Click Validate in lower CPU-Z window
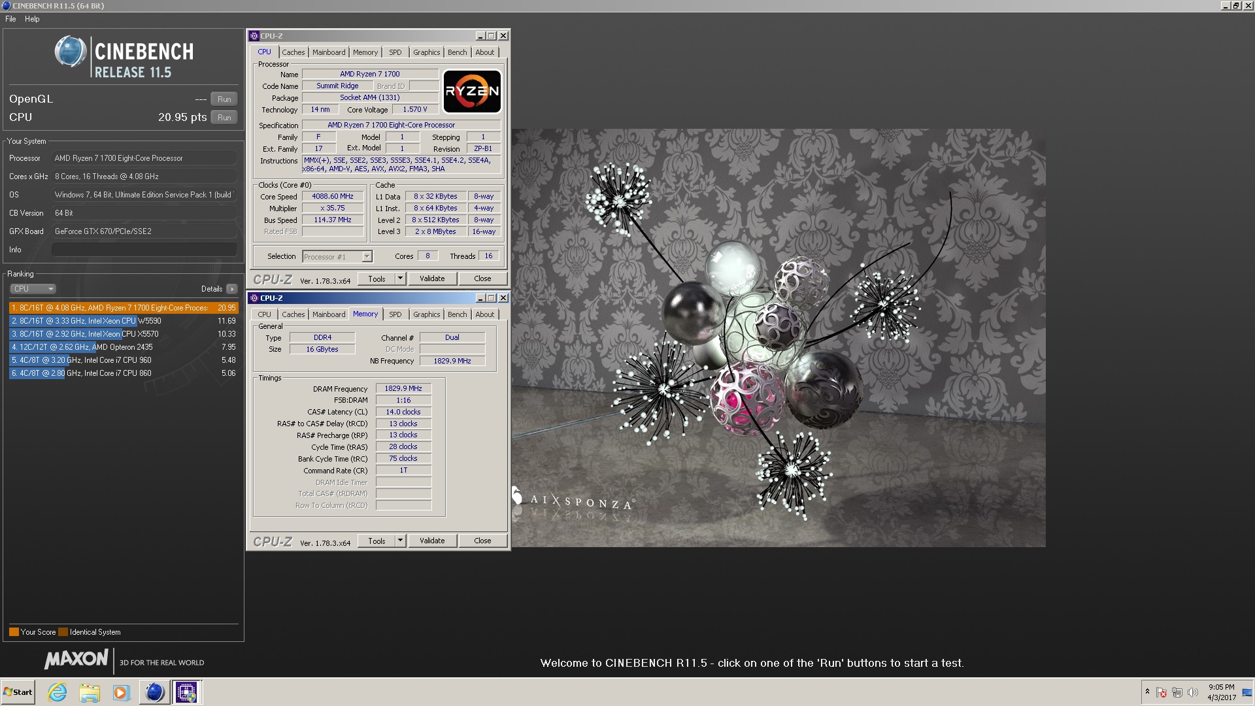Image resolution: width=1255 pixels, height=706 pixels. (432, 541)
